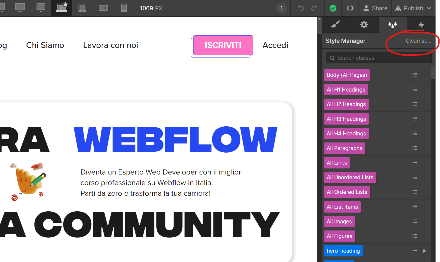Focus the Search classes field

pyautogui.click(x=378, y=58)
